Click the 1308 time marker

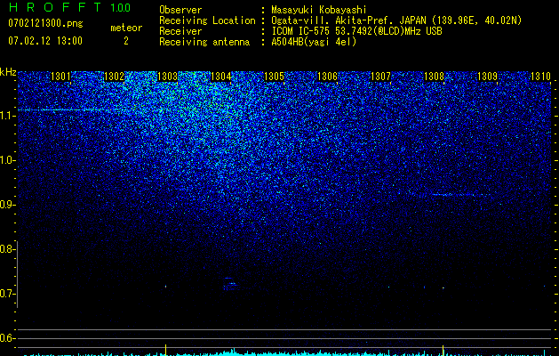[434, 76]
